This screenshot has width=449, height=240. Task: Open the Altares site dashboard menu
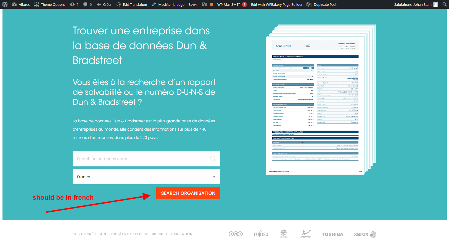[x=21, y=4]
